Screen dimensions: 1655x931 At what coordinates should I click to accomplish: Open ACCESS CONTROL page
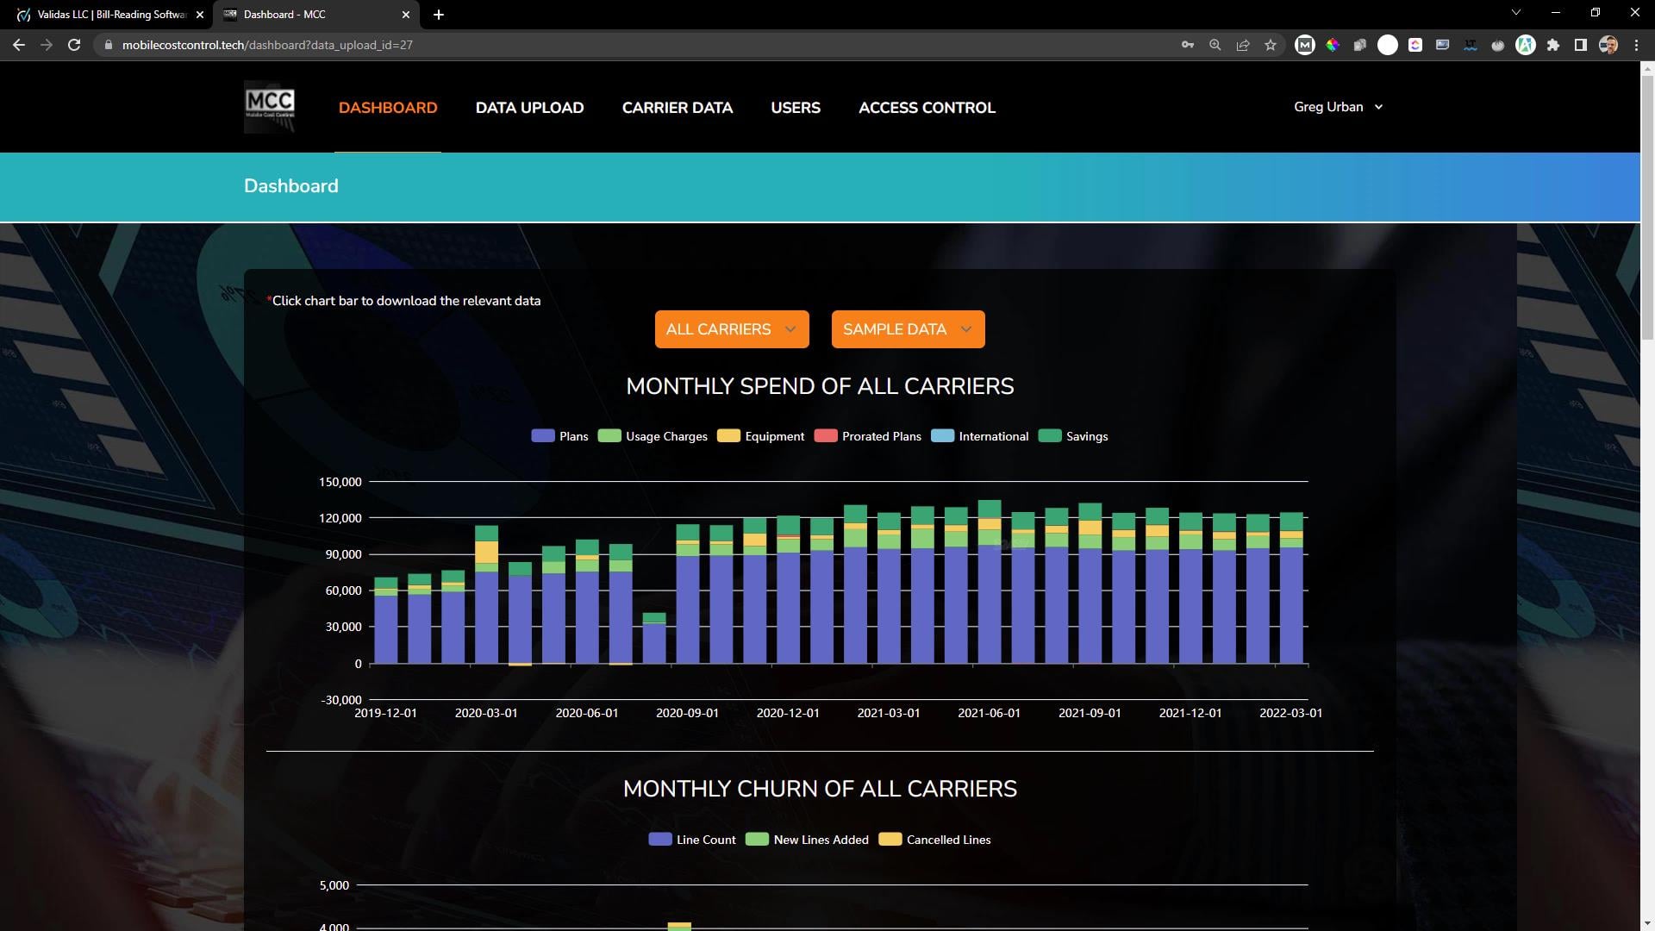pos(927,108)
